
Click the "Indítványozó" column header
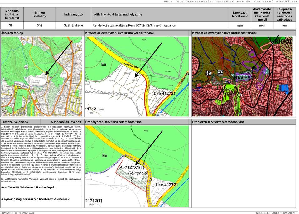pyautogui.click(x=73, y=14)
